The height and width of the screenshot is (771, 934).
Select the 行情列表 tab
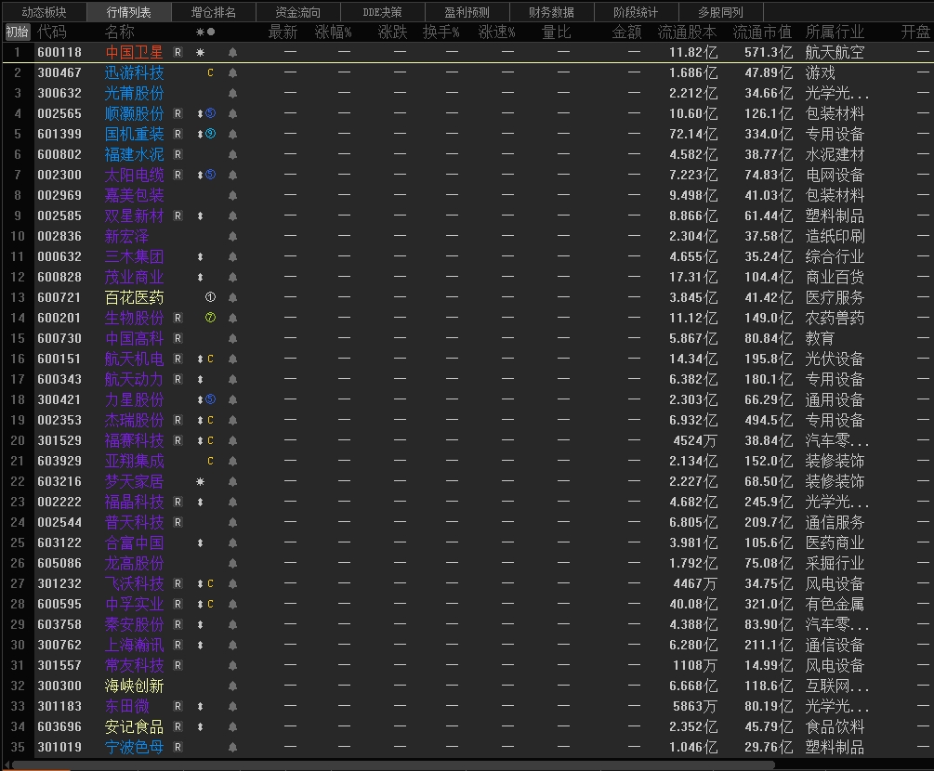[x=128, y=12]
